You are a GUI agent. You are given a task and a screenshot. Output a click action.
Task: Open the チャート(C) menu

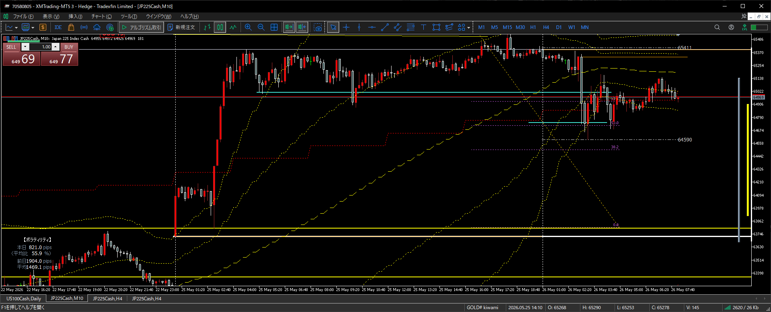102,17
